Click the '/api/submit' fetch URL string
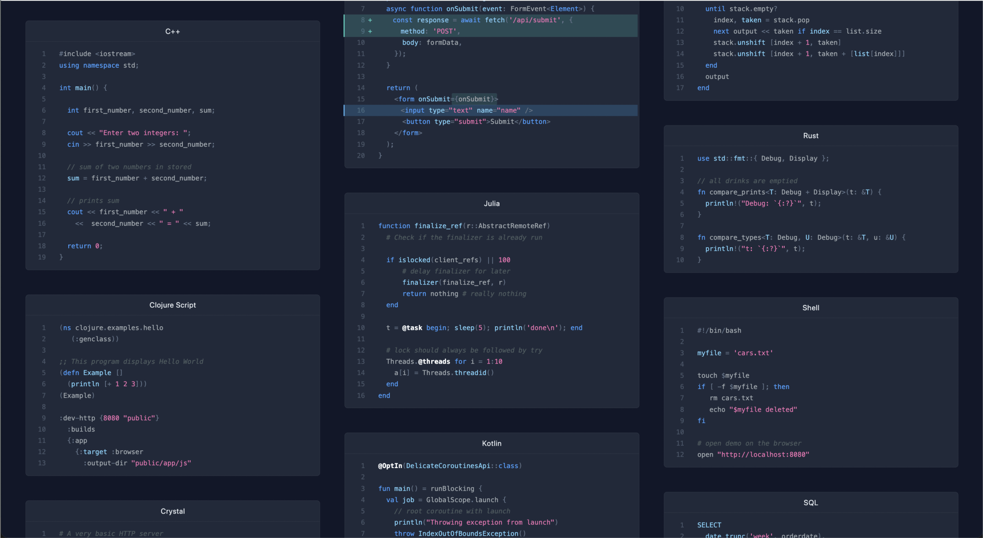 coord(534,20)
